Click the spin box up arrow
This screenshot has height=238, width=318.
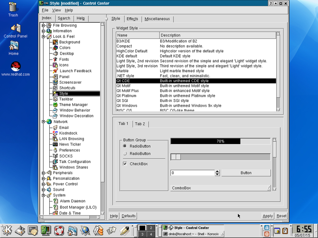click(217, 171)
